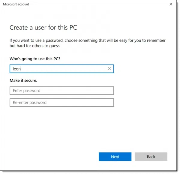Click the 'Create a user for this PC' heading
Viewport: 180px width, 174px height.
[43, 27]
